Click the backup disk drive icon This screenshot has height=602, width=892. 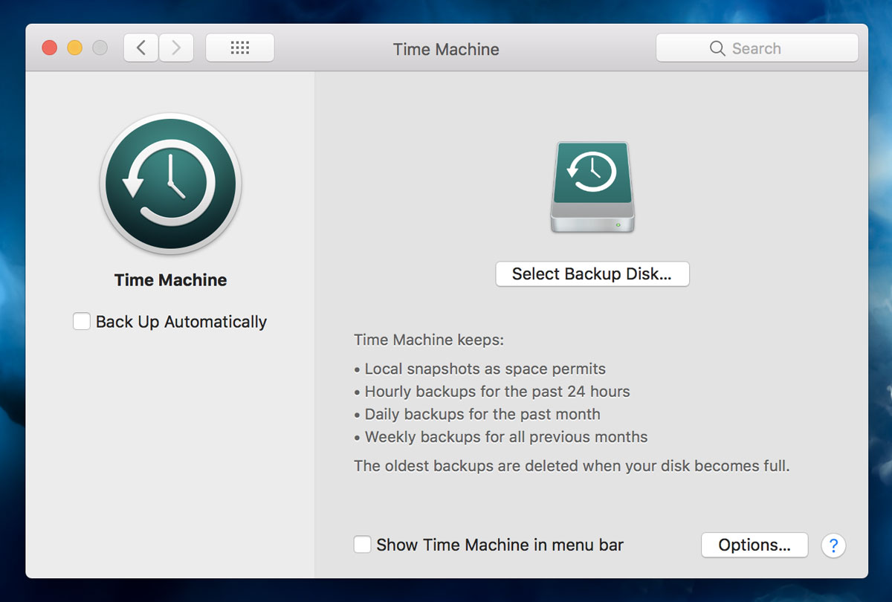click(592, 187)
